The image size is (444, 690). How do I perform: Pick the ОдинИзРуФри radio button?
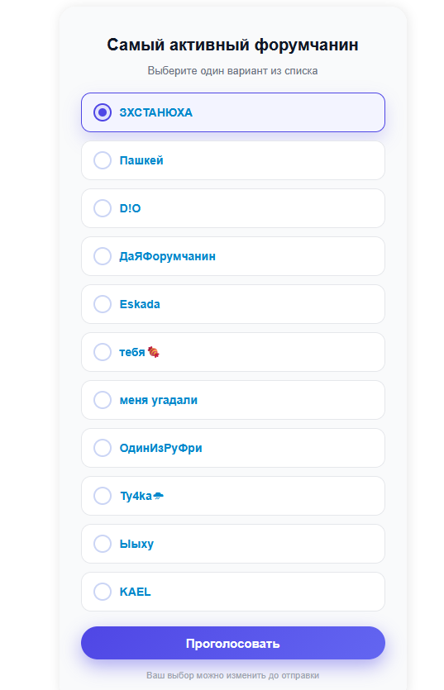point(103,448)
